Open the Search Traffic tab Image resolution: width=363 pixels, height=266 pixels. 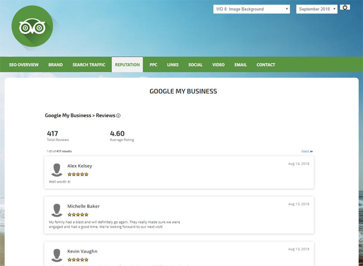[89, 65]
